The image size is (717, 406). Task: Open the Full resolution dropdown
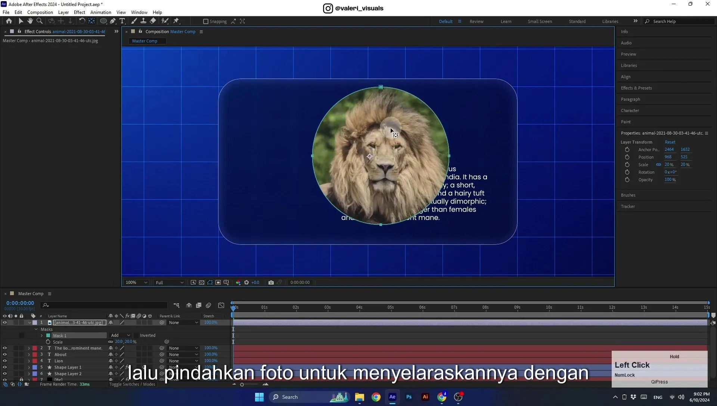170,282
